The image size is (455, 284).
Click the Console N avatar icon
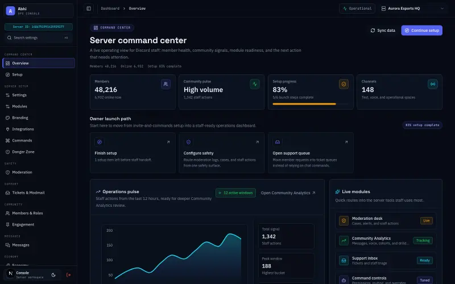[11, 273]
